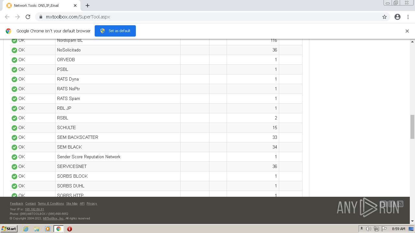Show hidden system tray icons
The height and width of the screenshot is (233, 415).
pyautogui.click(x=362, y=229)
